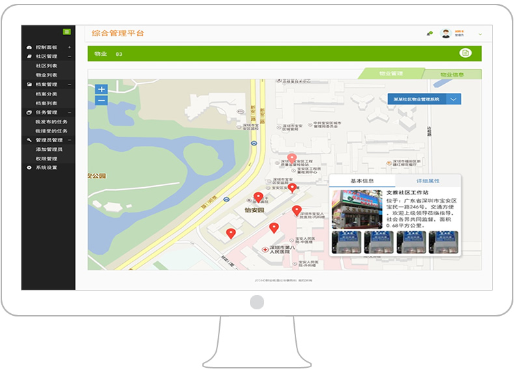Image resolution: width=514 pixels, height=373 pixels.
Task: Zoom out the map with minus button
Action: (101, 100)
